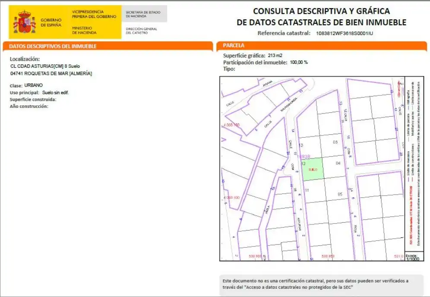
Task: Click the '530.900' coordinate on map bottom
Action: click(x=255, y=256)
